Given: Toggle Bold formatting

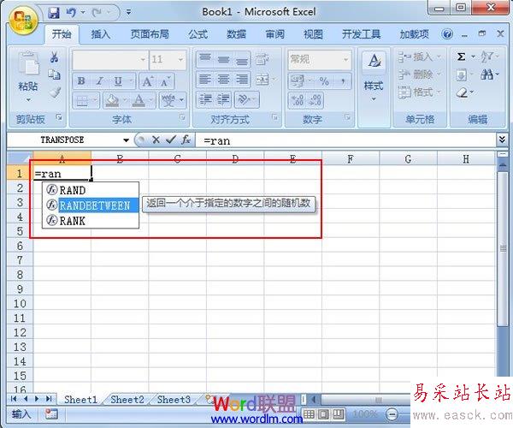Looking at the screenshot, I should point(81,80).
